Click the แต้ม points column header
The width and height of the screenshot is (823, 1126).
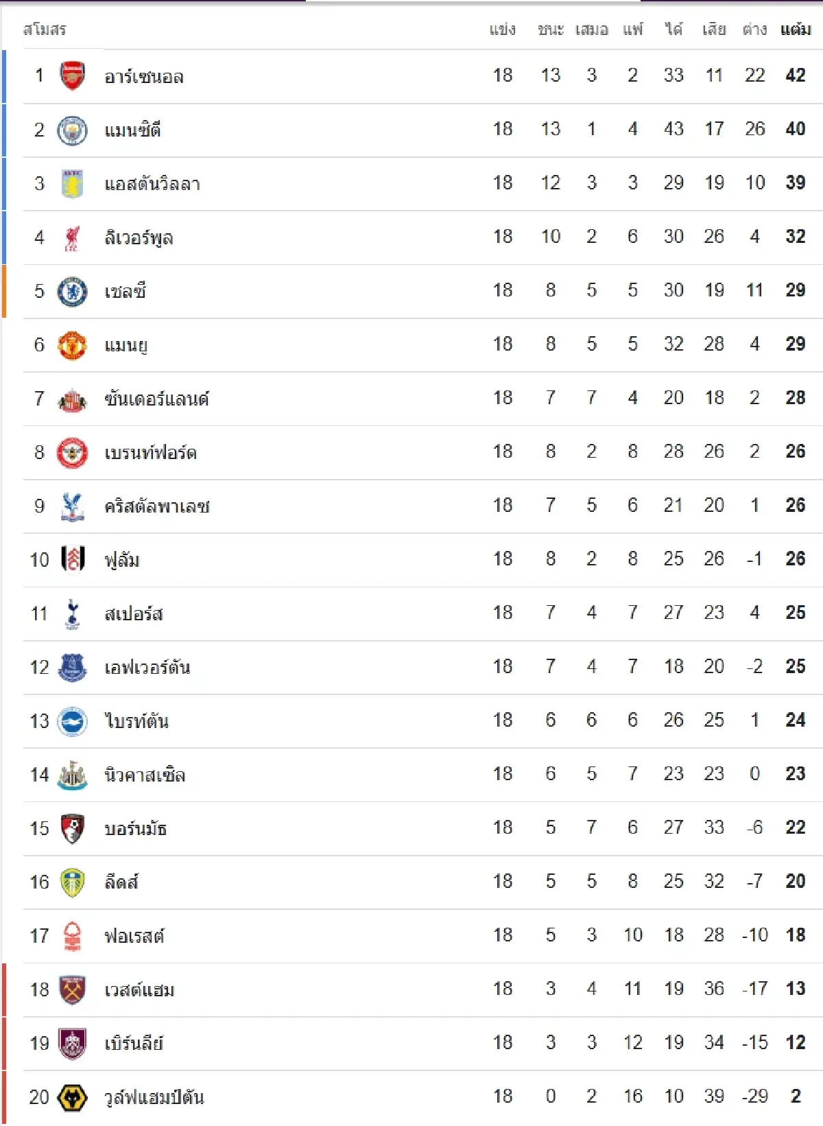click(796, 30)
